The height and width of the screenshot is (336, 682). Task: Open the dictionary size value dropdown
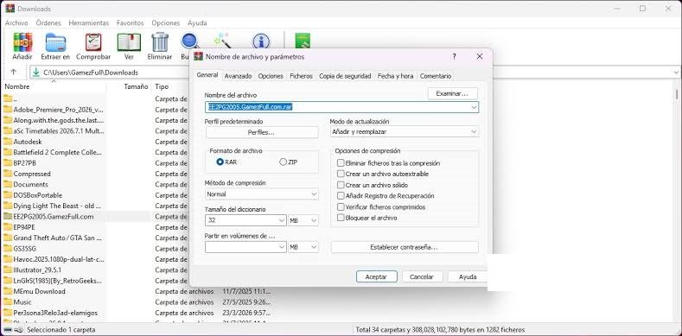(282, 220)
